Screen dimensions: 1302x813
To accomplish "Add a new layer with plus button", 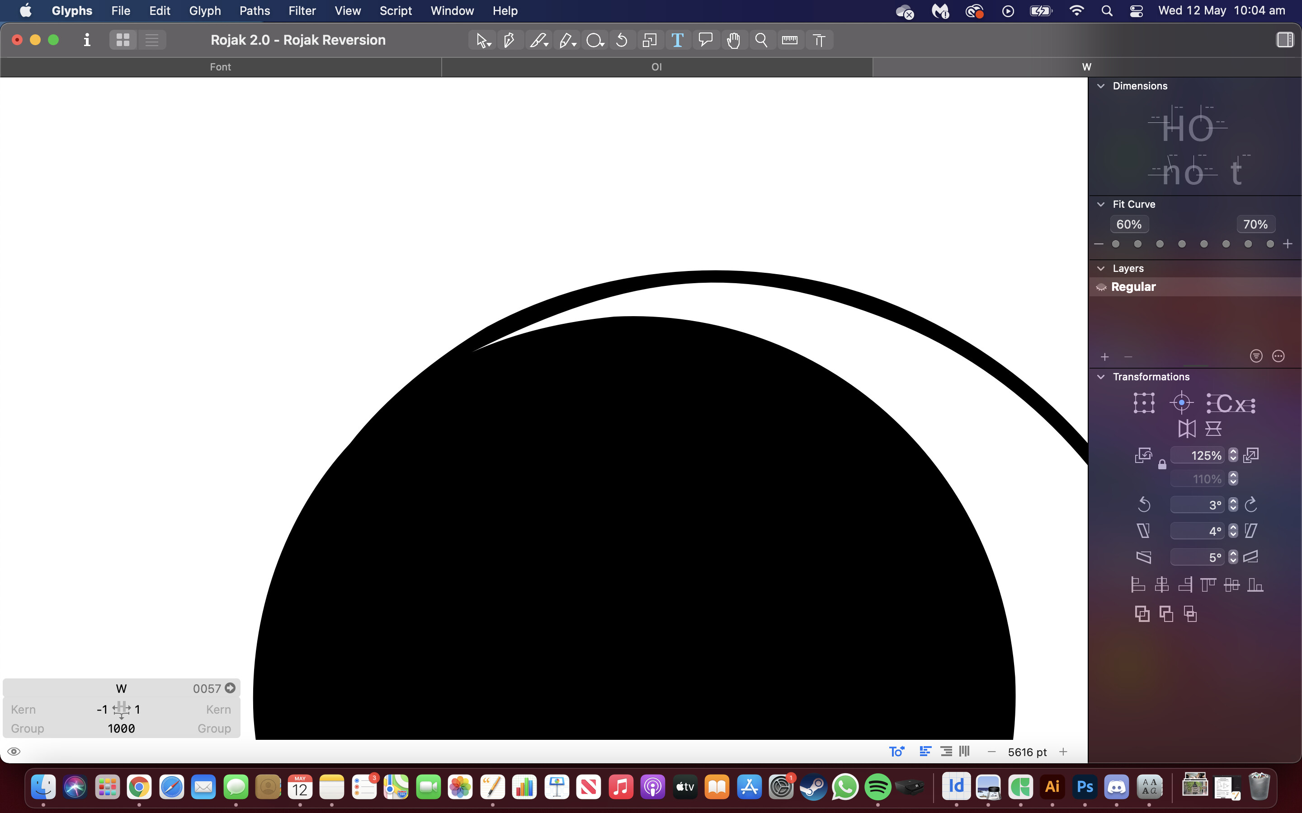I will 1104,357.
